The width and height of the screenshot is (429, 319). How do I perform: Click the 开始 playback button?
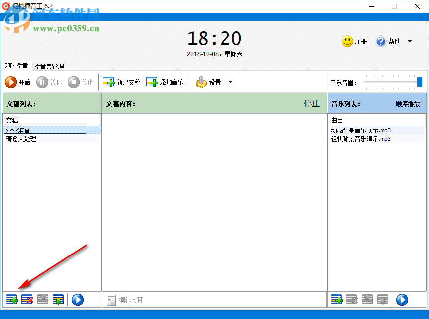coord(18,82)
